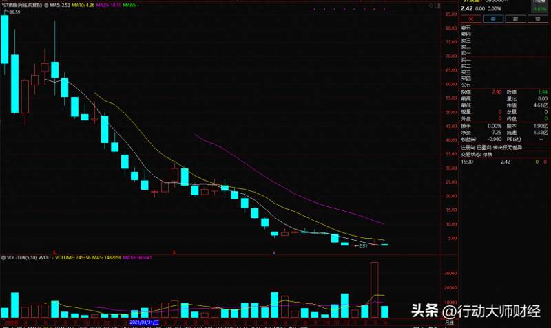
Task: Click the 15:00 tick row
Action: [x=505, y=162]
